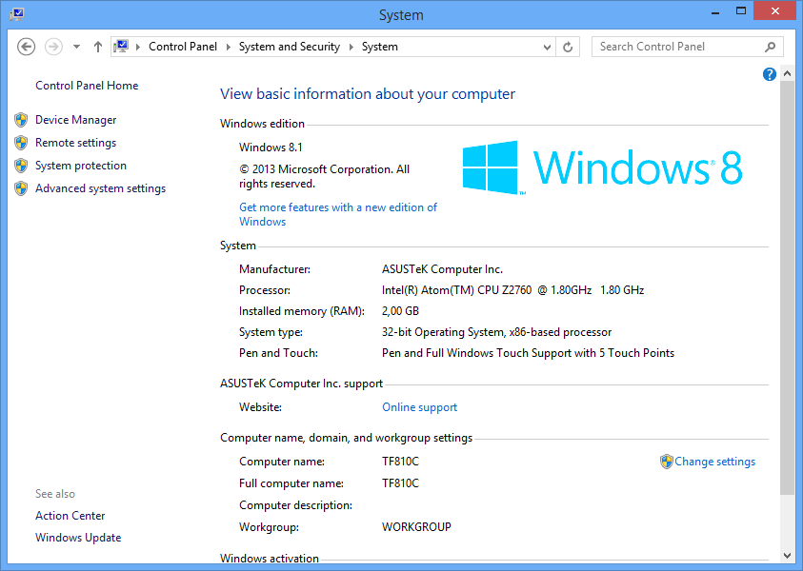Select System breadcrumb in address bar
The image size is (803, 571).
coord(380,47)
